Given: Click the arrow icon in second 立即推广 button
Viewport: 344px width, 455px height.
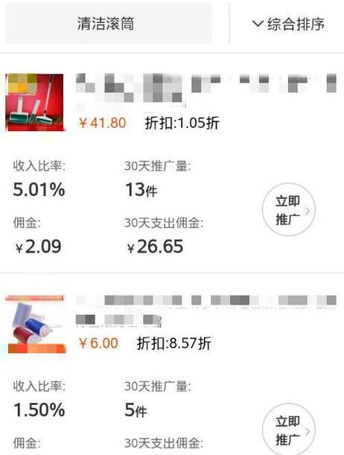Looking at the screenshot, I should [x=308, y=431].
